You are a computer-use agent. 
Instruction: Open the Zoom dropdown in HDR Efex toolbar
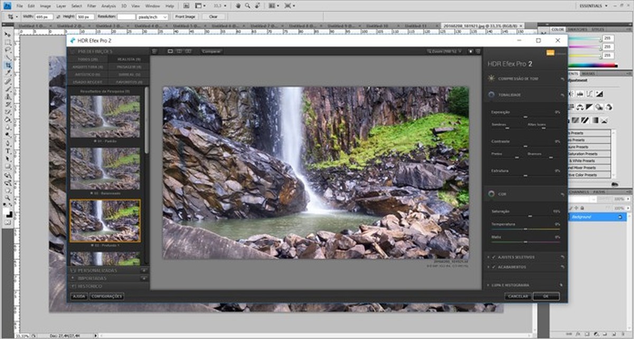pos(445,51)
